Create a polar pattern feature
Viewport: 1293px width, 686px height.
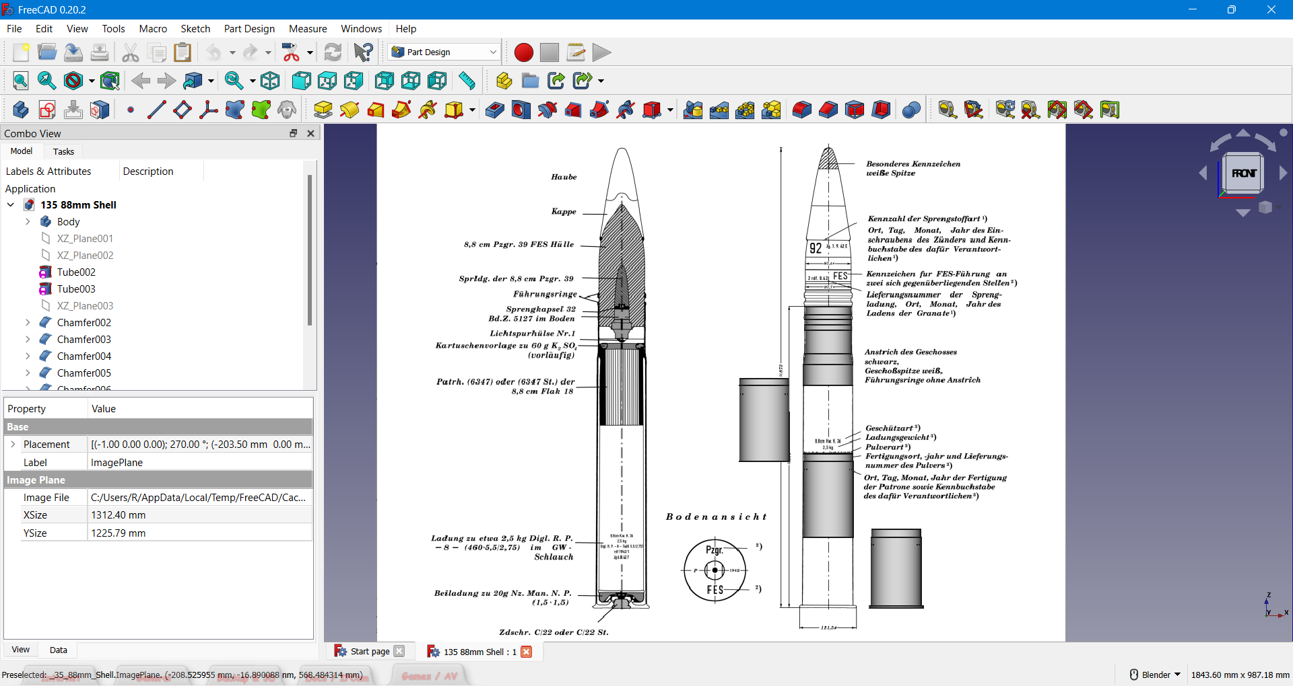(x=745, y=110)
